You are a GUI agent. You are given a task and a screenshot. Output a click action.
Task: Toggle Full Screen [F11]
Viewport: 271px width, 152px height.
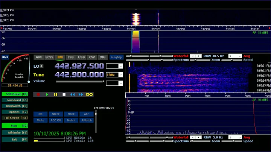point(15,118)
